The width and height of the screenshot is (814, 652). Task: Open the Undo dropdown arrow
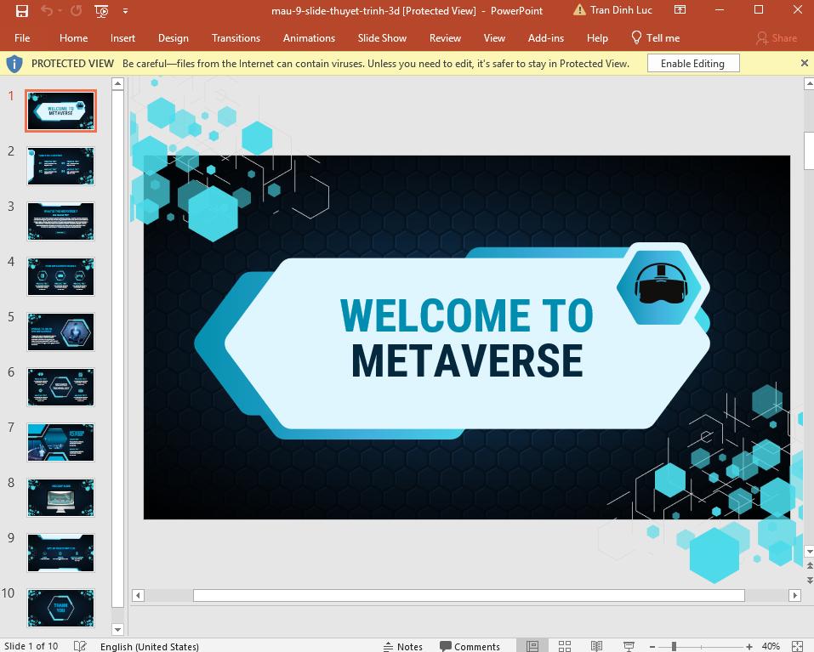[x=58, y=11]
